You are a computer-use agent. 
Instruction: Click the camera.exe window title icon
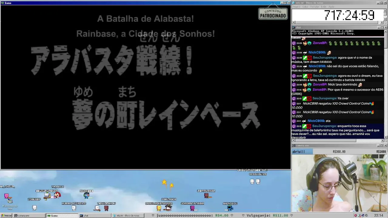[x=294, y=145]
